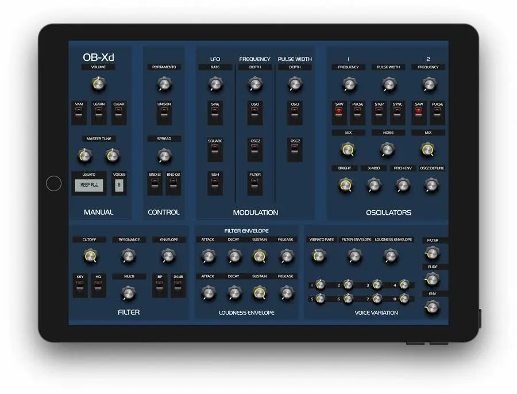Toggle Oscillator 2 PULSE switch
The width and height of the screenshot is (517, 394).
coord(437,113)
